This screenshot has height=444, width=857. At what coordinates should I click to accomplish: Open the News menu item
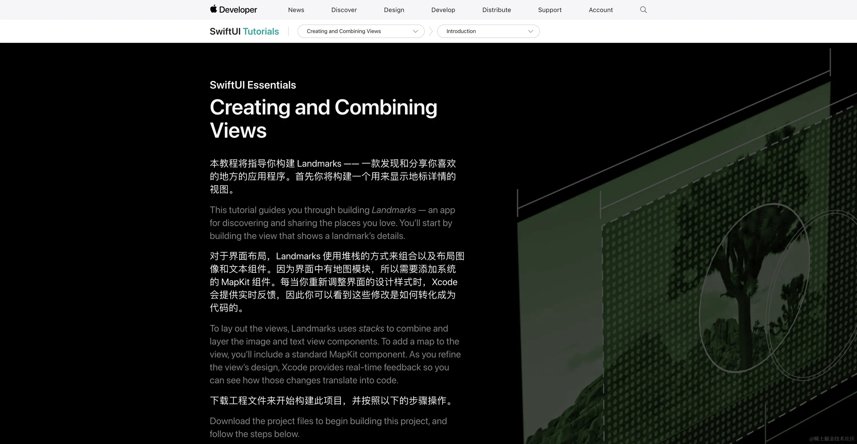click(296, 10)
